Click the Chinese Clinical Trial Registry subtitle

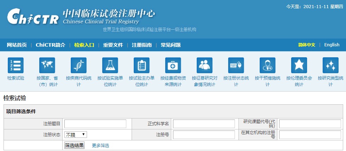click(x=101, y=22)
